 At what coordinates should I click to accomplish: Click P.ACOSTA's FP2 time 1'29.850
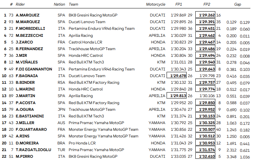[207, 103]
